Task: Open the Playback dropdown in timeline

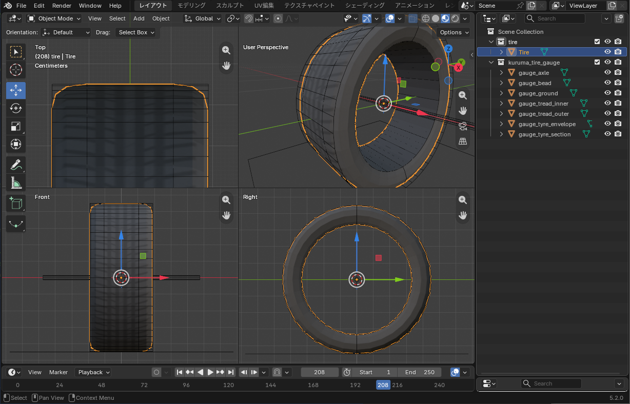Action: (x=93, y=372)
